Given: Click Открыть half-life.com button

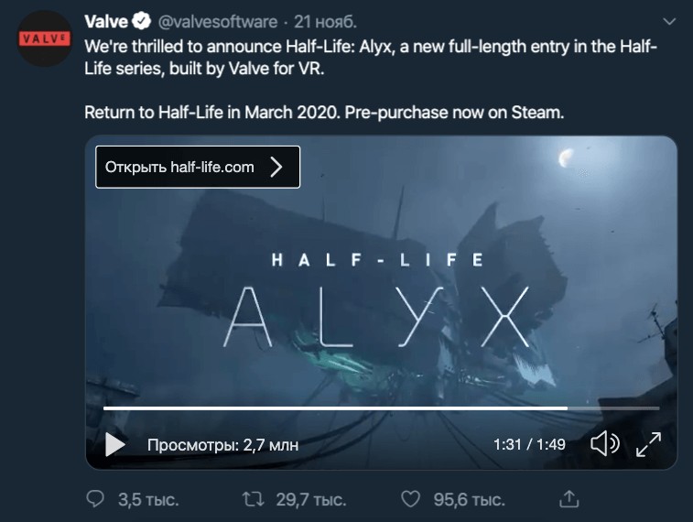Looking at the screenshot, I should [198, 167].
